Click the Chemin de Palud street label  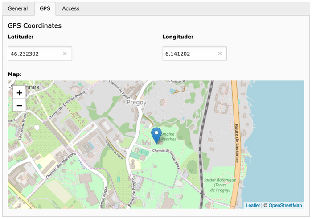coord(119,90)
